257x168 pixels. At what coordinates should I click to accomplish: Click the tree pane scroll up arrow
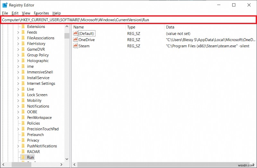click(x=67, y=26)
